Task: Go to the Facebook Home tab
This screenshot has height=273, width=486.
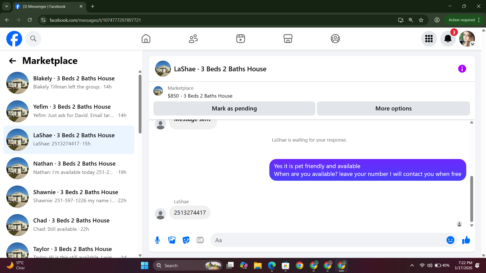Action: click(x=146, y=39)
